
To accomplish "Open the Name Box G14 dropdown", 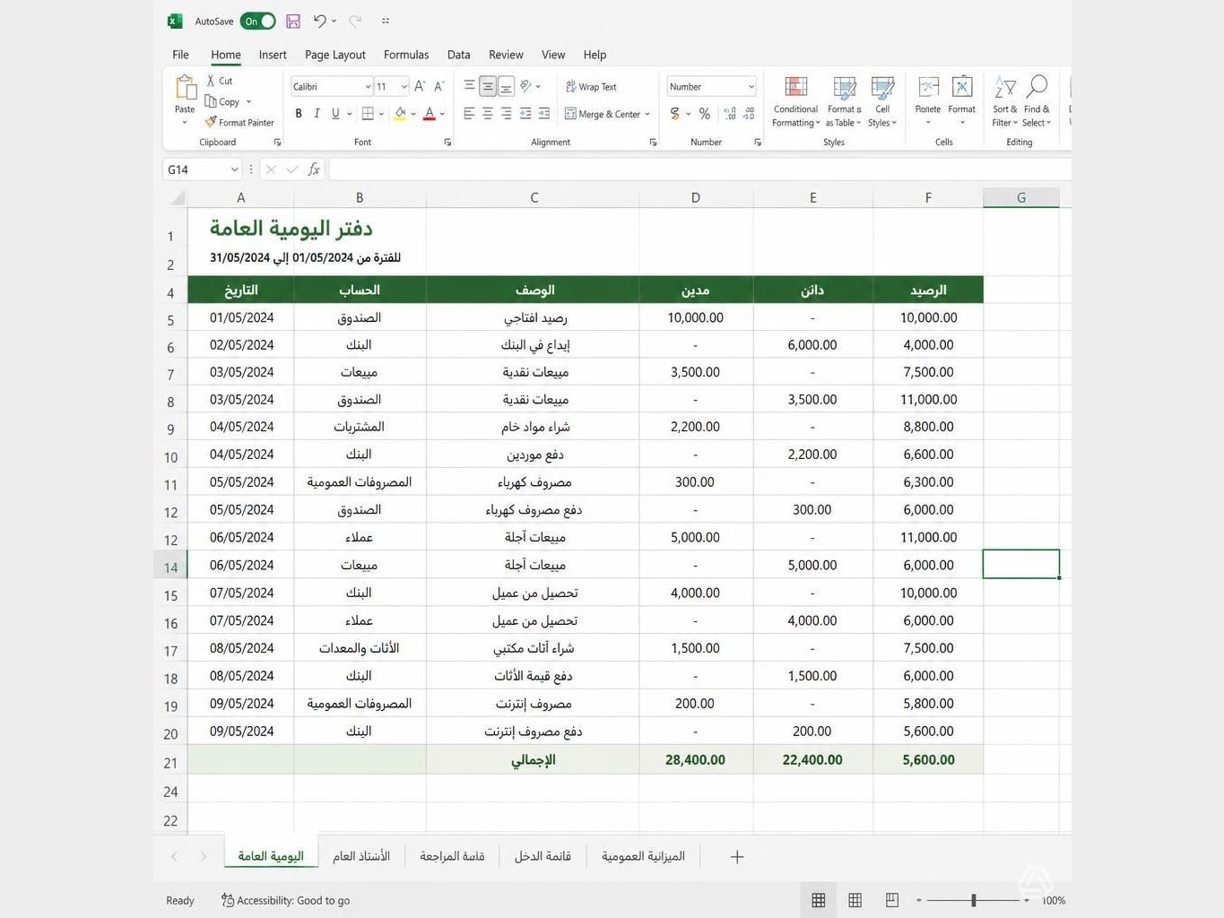I will (235, 169).
